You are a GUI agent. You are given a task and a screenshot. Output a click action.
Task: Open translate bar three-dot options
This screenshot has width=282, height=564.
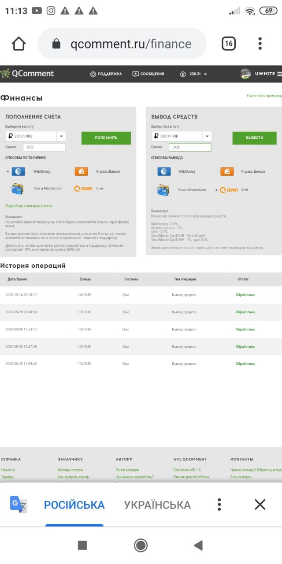(219, 505)
